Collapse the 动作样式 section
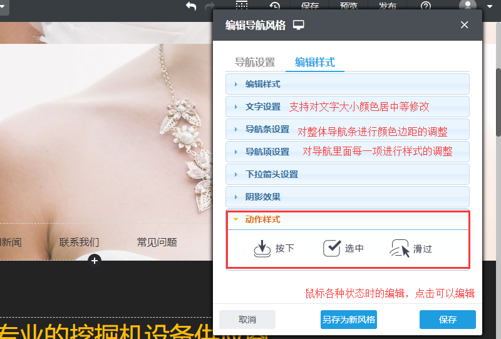Viewport: 501px width, 339px height. (x=262, y=219)
